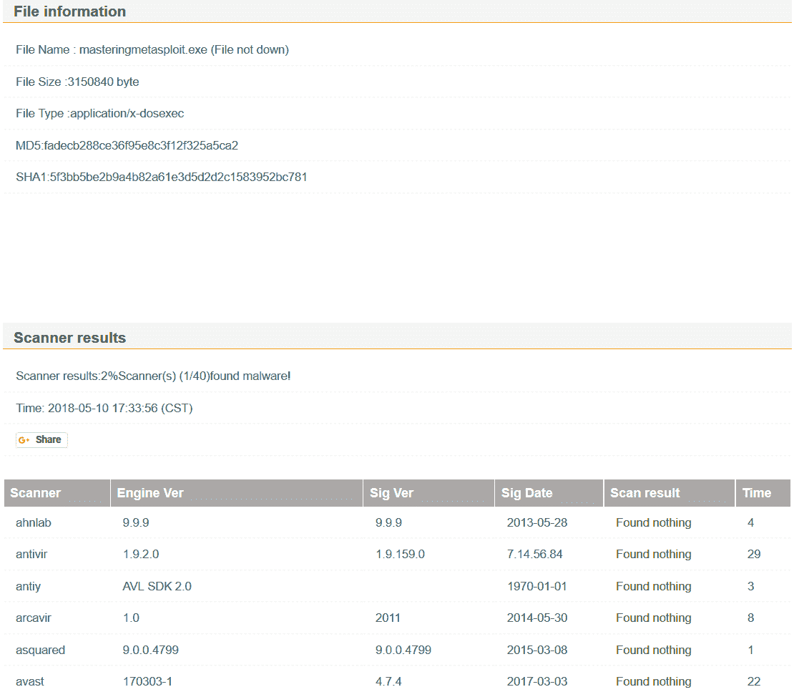Screen dimensions: 794x697
Task: Select the File Type application/x-dosexec line
Action: point(99,114)
